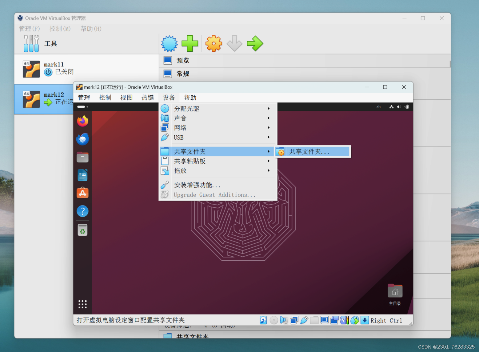Show Applications grid in the Ubuntu dock
The width and height of the screenshot is (479, 352).
tap(83, 304)
